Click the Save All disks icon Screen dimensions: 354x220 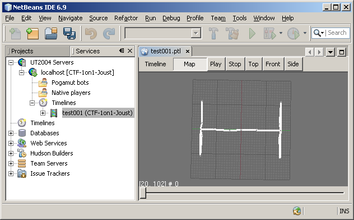[x=69, y=34]
